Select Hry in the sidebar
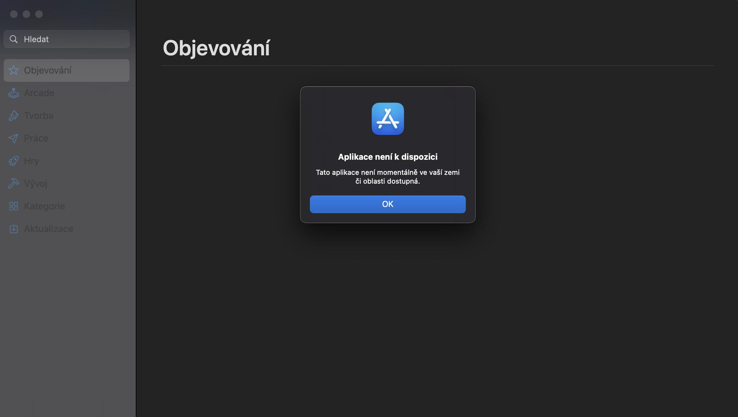This screenshot has height=417, width=738. pyautogui.click(x=67, y=161)
